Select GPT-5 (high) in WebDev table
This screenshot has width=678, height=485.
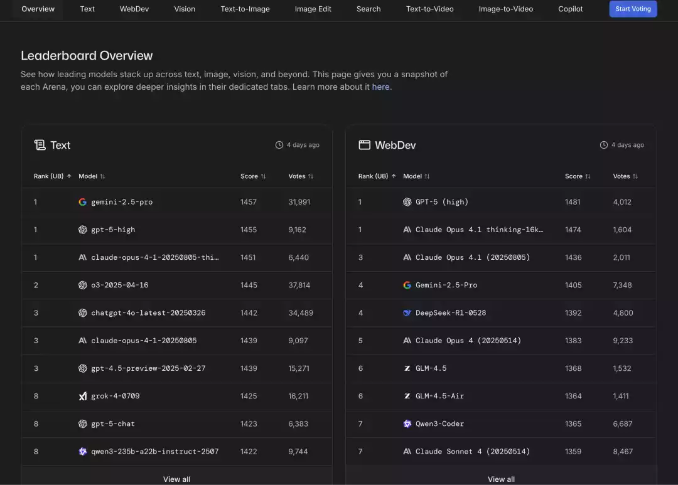[442, 202]
